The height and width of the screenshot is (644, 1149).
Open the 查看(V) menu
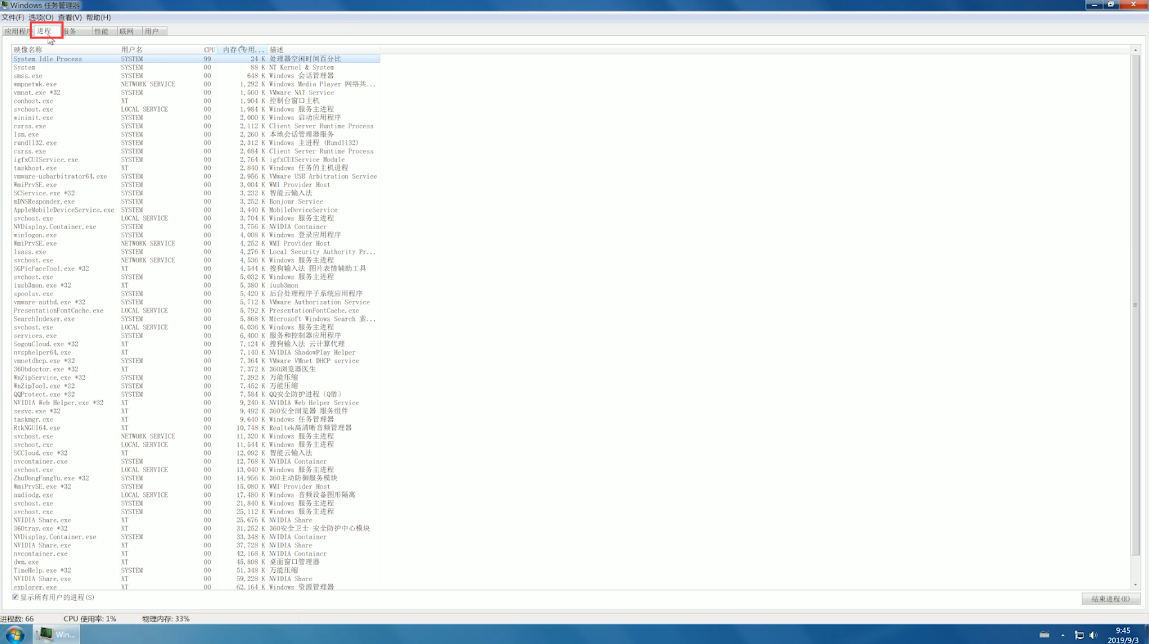point(70,17)
